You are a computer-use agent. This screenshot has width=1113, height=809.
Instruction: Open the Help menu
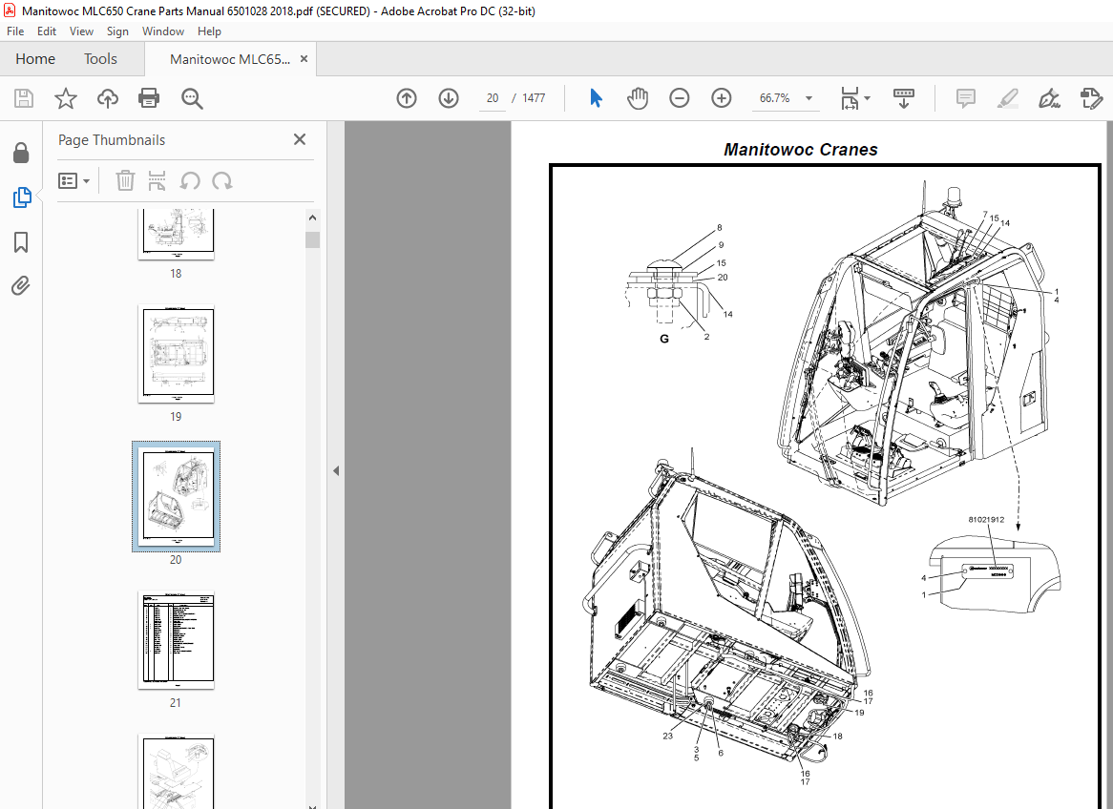(x=209, y=31)
